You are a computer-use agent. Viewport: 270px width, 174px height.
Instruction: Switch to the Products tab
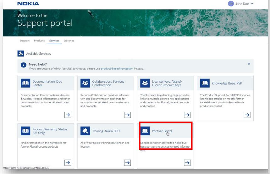click(39, 41)
